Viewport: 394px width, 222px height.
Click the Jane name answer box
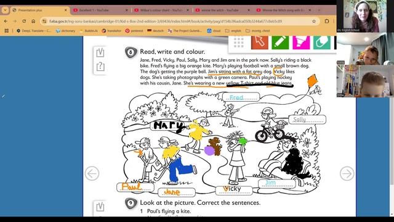point(177,192)
